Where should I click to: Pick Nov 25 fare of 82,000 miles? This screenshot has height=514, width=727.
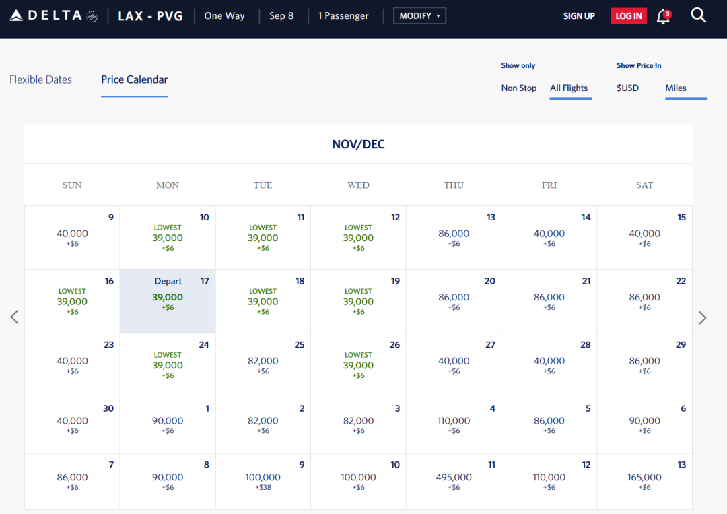coord(263,364)
